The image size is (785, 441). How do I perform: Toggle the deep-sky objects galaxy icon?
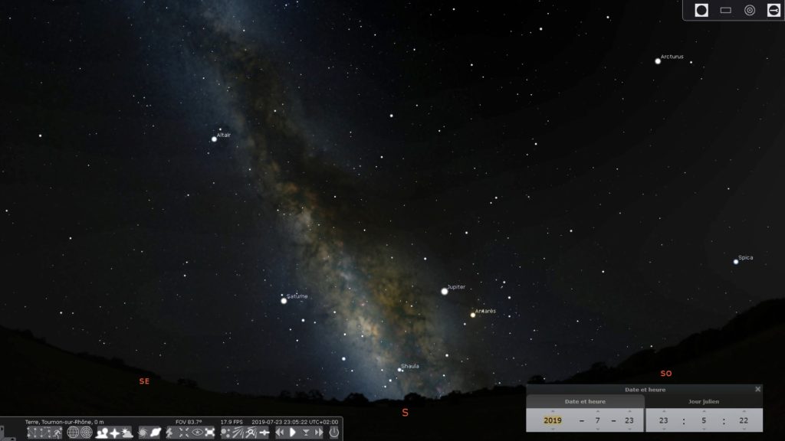[x=144, y=433]
